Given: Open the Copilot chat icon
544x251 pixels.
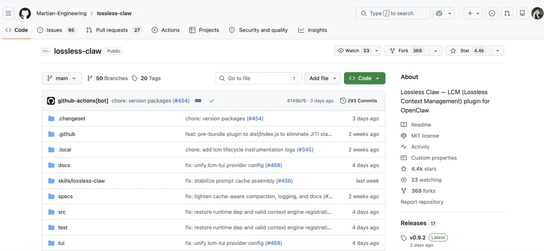Looking at the screenshot, I should tap(439, 13).
